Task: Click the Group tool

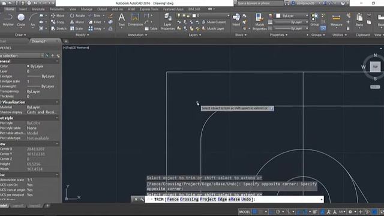Action: click(314, 20)
